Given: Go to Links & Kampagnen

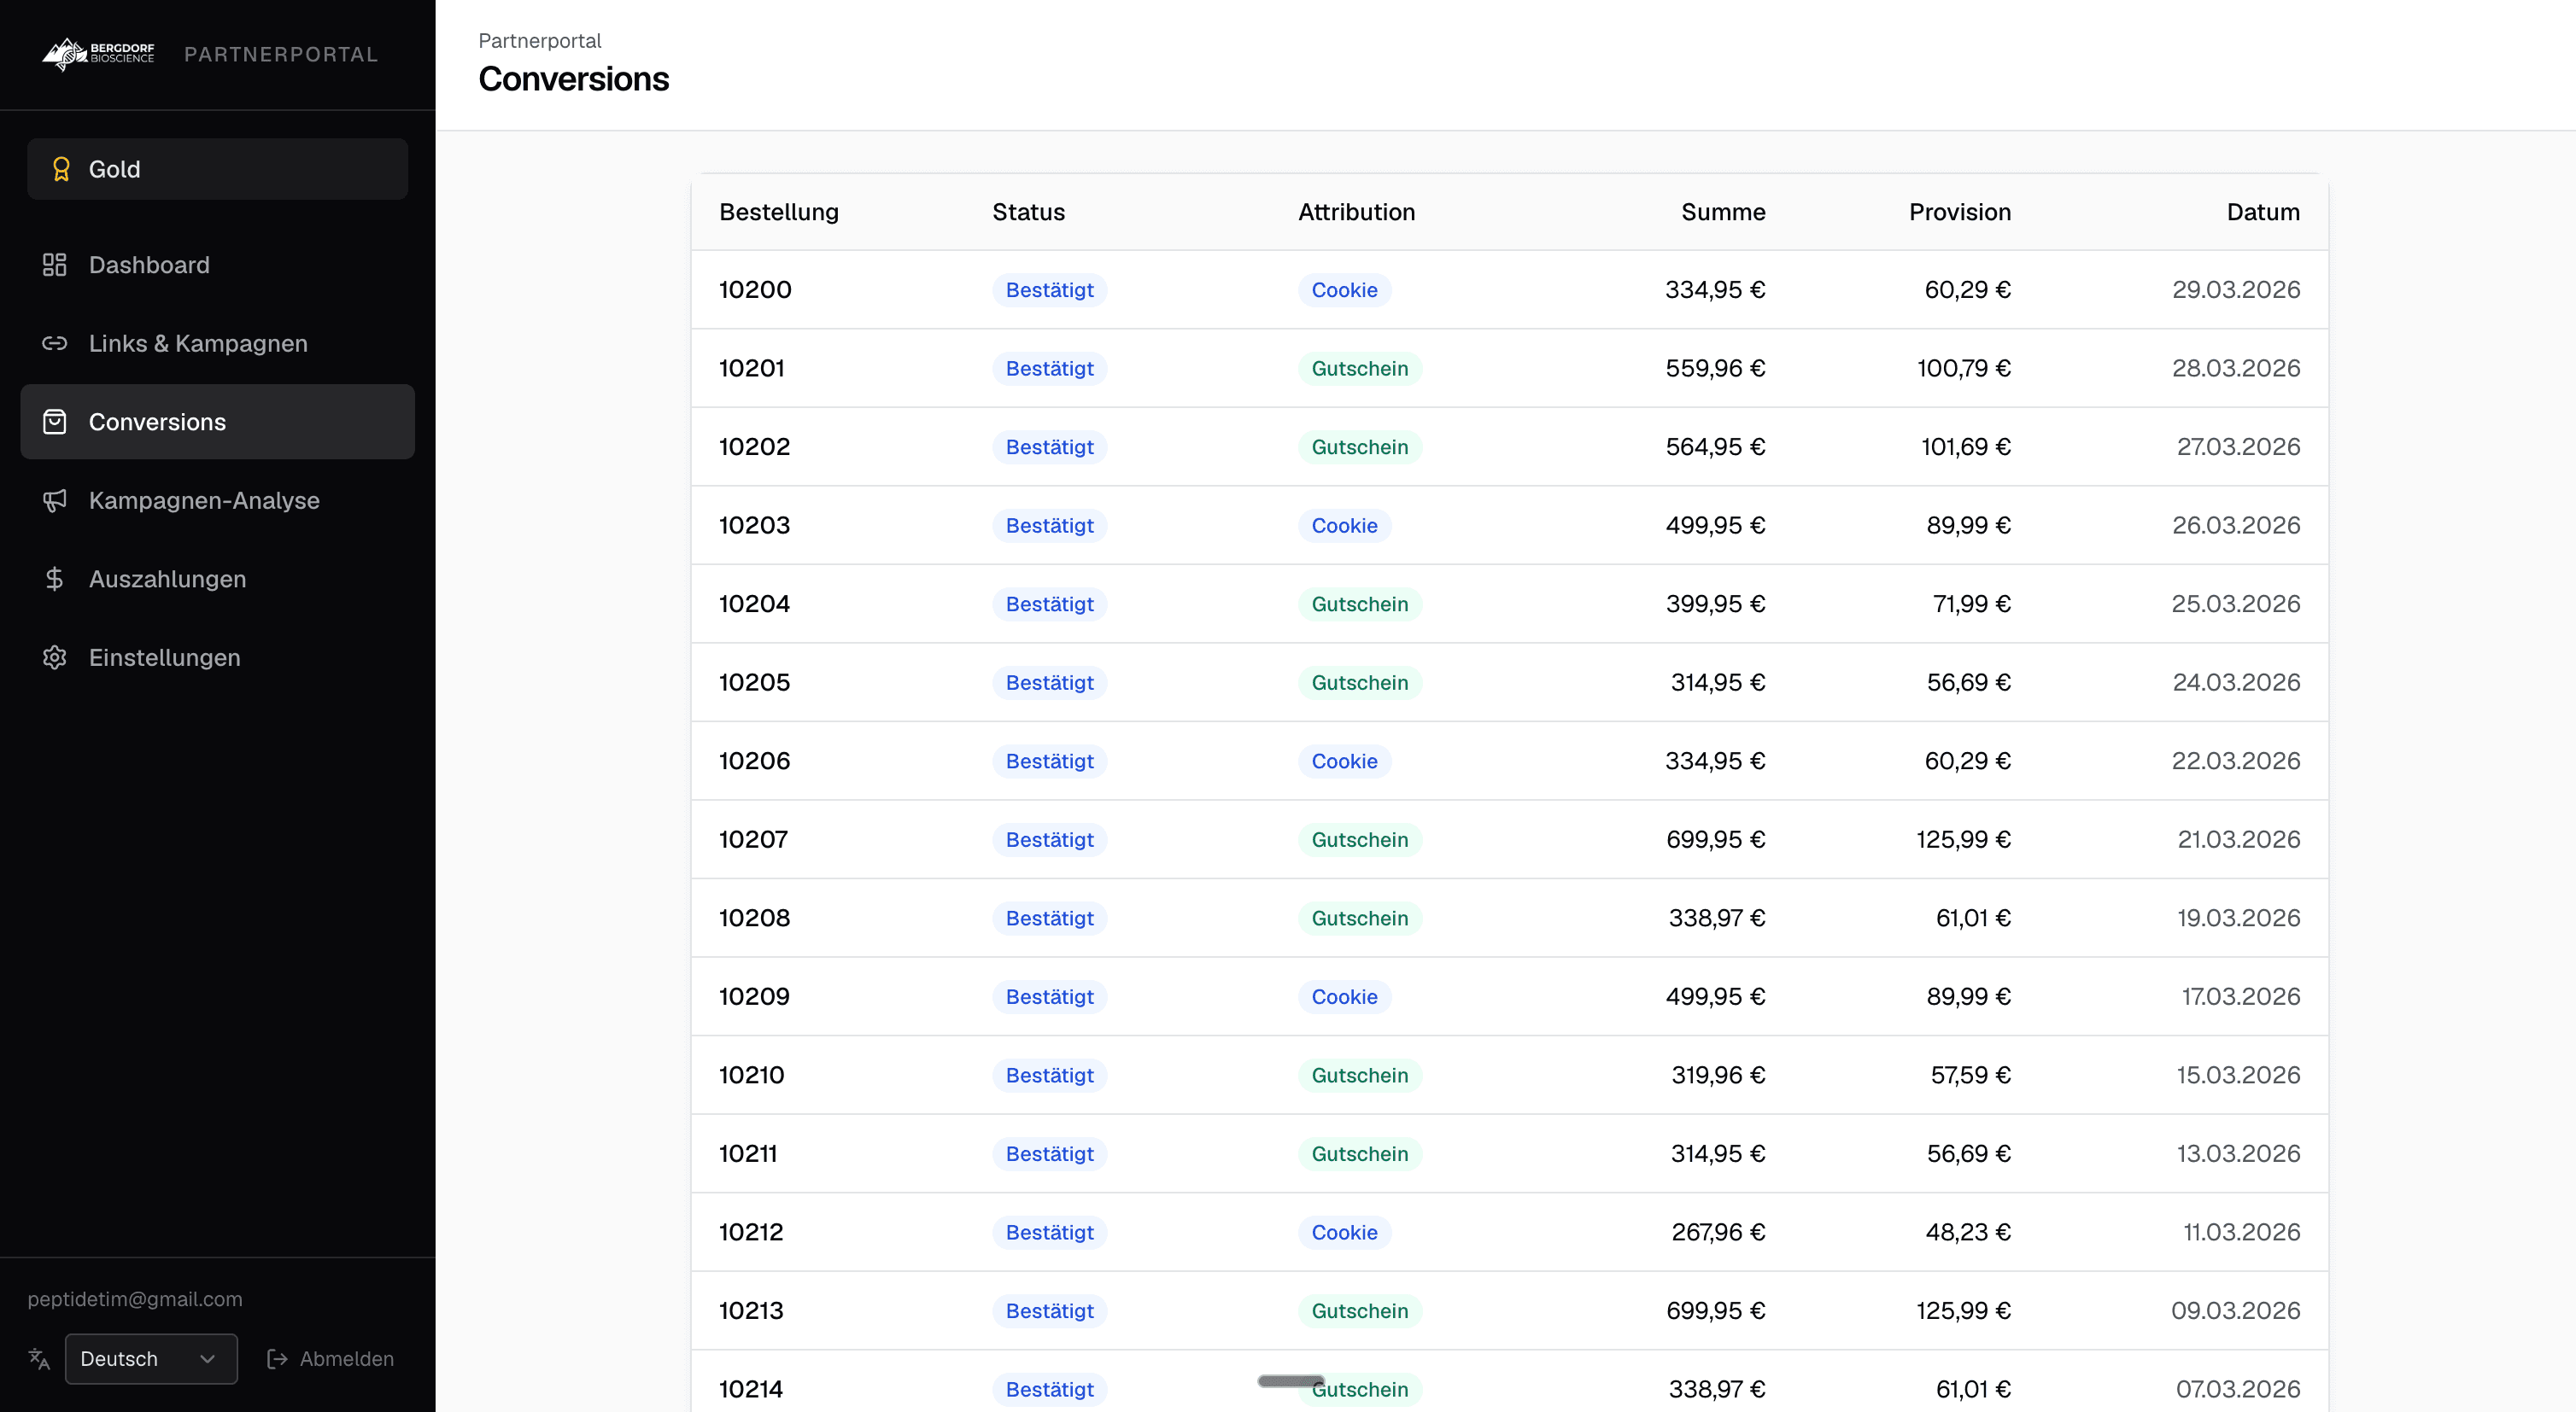Looking at the screenshot, I should click(x=218, y=343).
